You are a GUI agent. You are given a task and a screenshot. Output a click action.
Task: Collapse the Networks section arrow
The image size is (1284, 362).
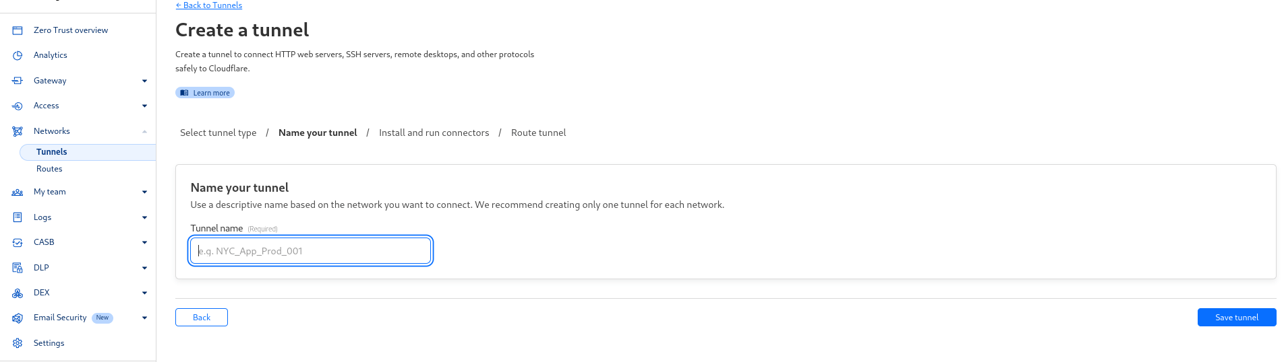coord(144,131)
